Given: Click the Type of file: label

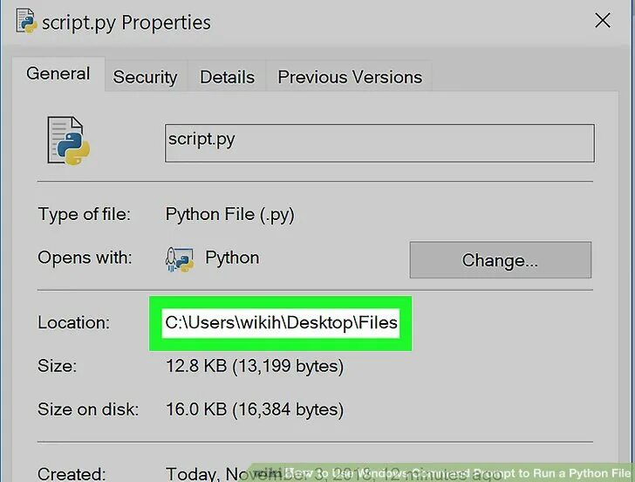Looking at the screenshot, I should pos(85,215).
